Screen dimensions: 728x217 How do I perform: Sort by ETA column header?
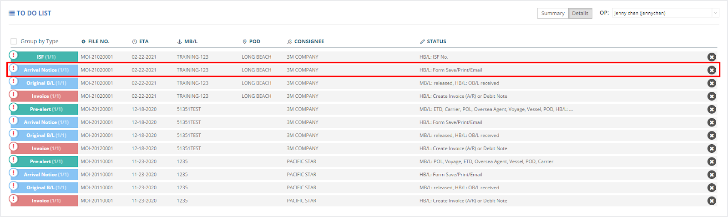coord(143,41)
